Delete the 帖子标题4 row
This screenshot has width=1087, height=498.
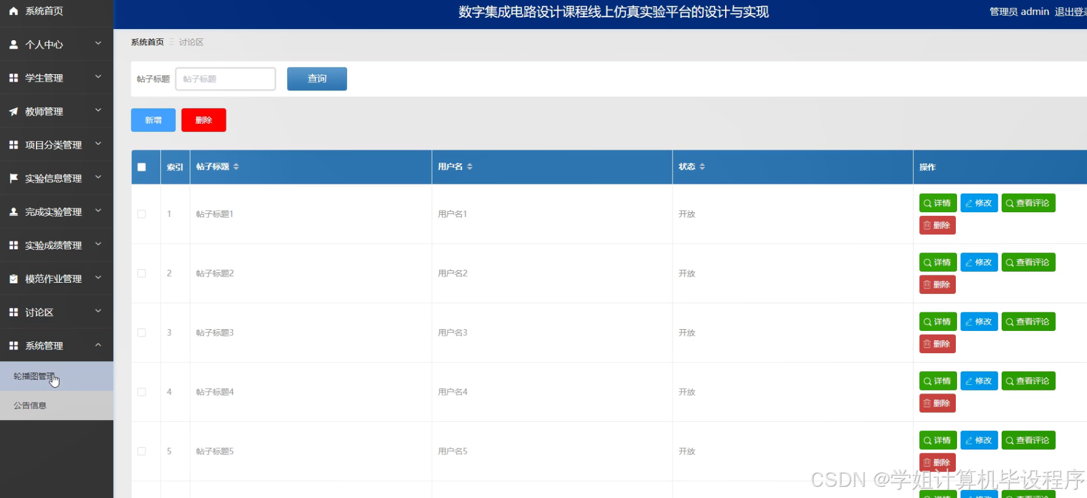pos(937,403)
